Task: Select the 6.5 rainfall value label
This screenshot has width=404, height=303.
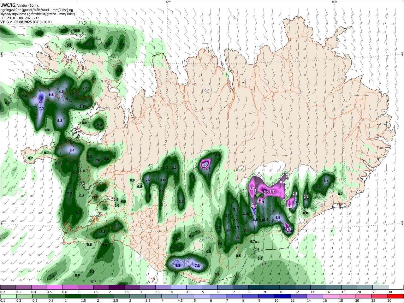Action: pos(51,95)
